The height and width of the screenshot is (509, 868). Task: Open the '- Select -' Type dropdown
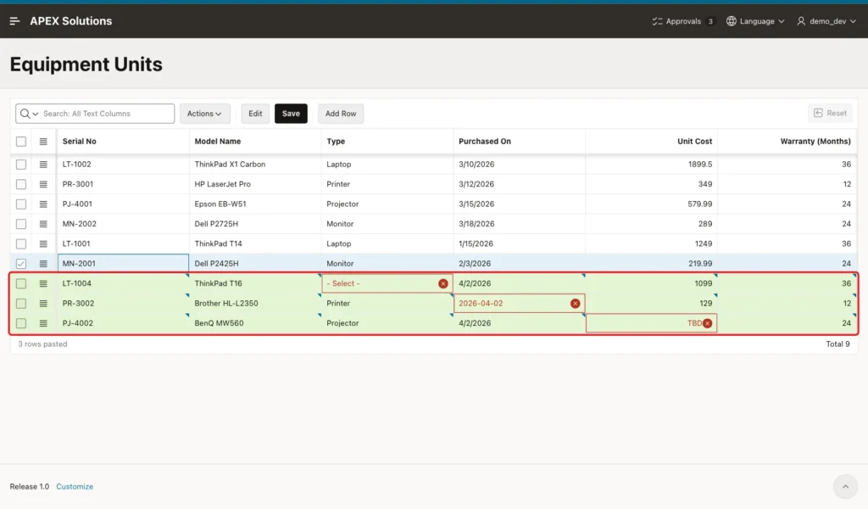click(387, 283)
